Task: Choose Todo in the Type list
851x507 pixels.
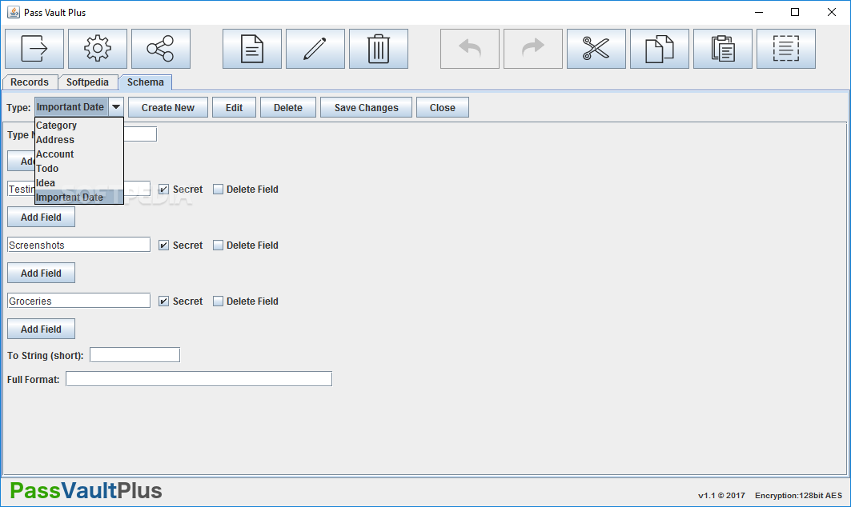Action: (79, 169)
